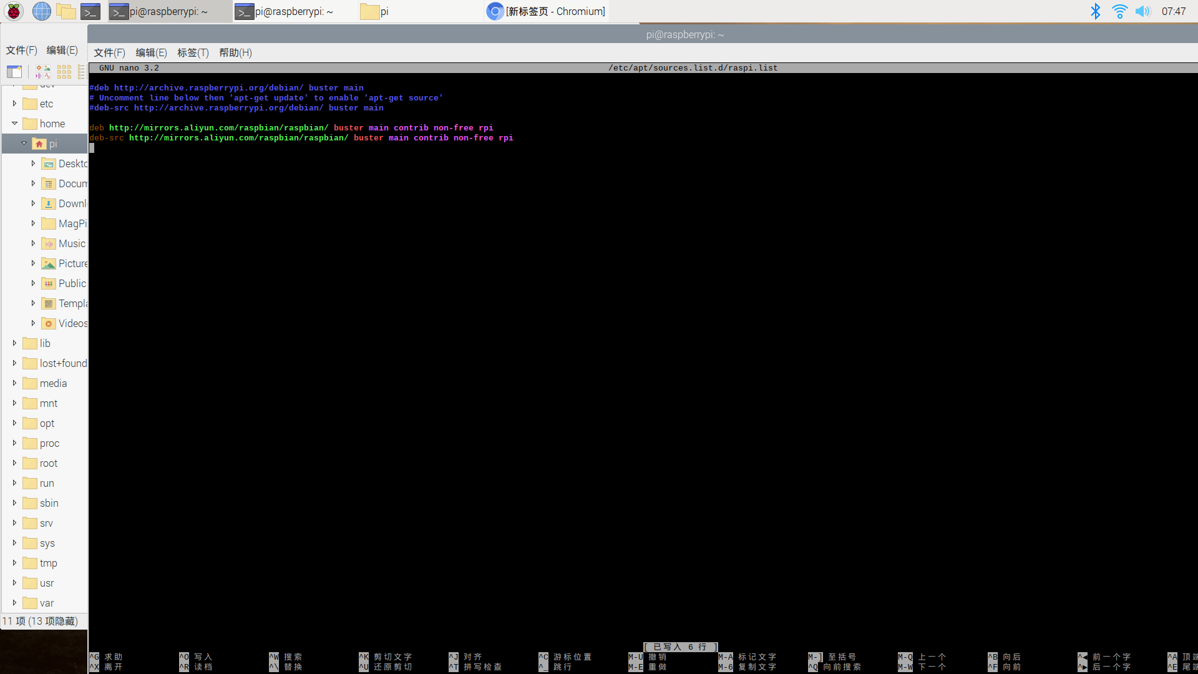Click the new window toolbar icon

click(14, 72)
